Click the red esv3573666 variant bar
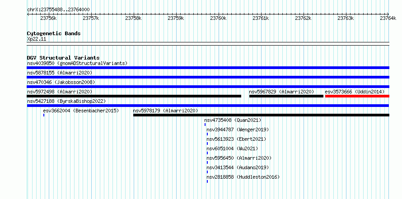This screenshot has width=402, height=199. 357,96
